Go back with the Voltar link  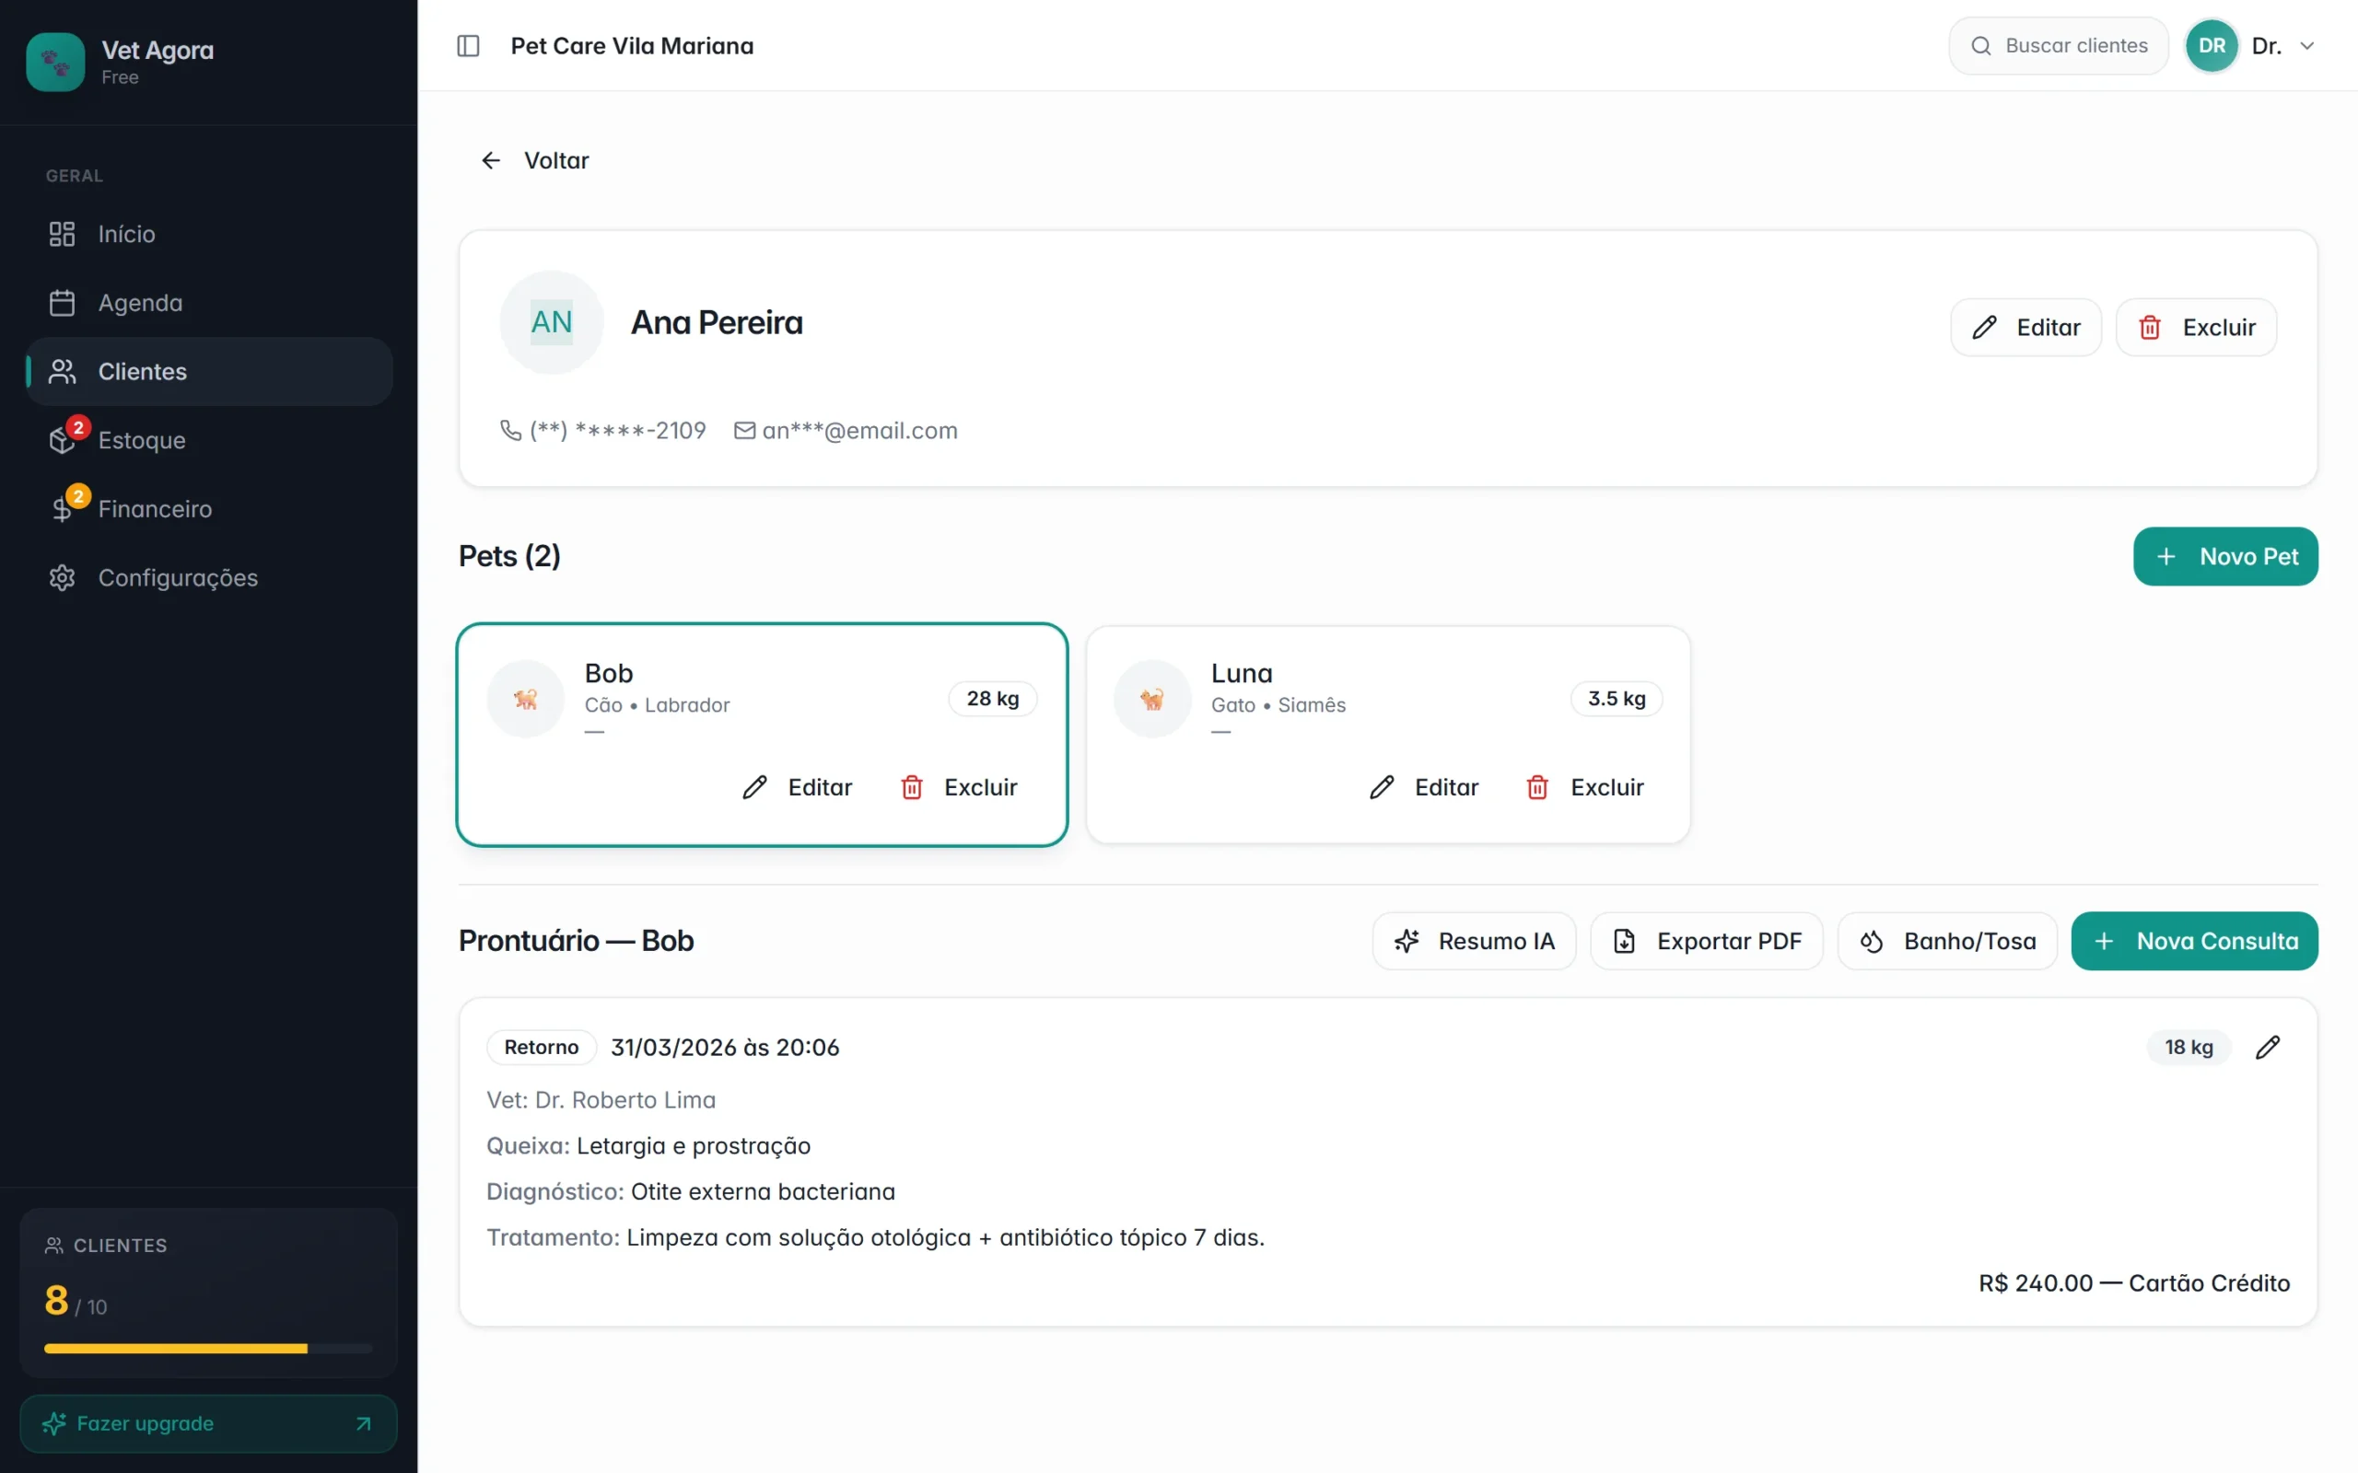[535, 160]
